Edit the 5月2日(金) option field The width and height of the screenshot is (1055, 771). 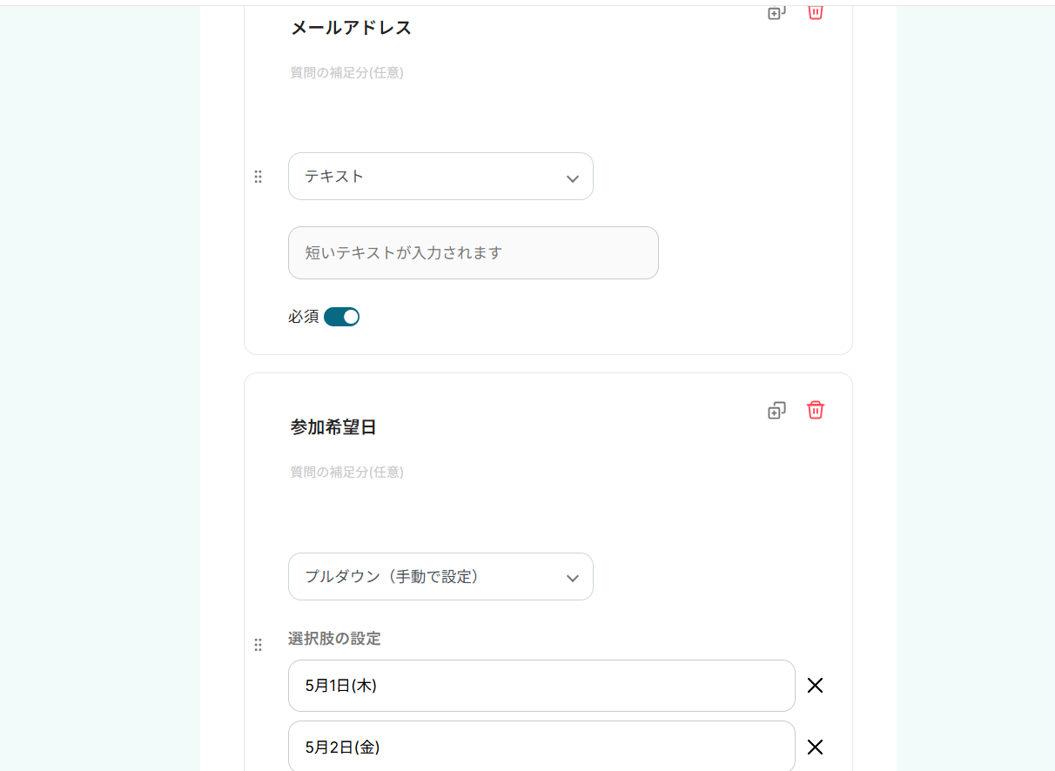coord(541,747)
